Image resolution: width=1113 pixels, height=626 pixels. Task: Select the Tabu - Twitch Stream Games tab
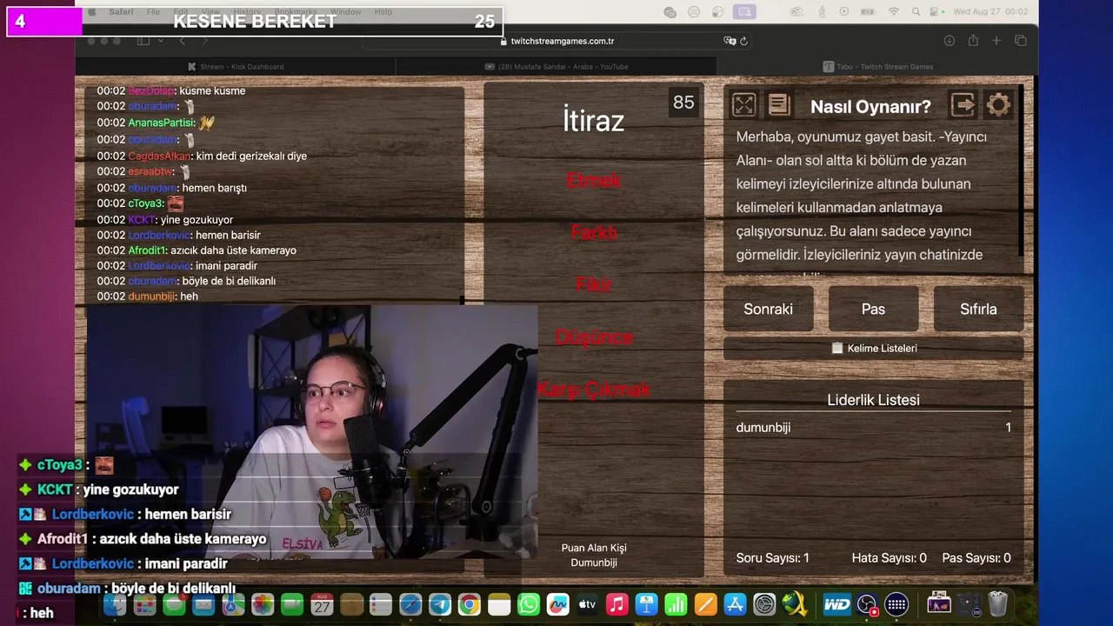877,66
